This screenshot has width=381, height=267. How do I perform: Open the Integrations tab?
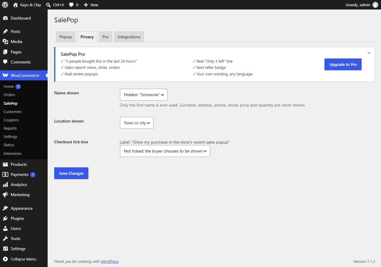coord(129,37)
